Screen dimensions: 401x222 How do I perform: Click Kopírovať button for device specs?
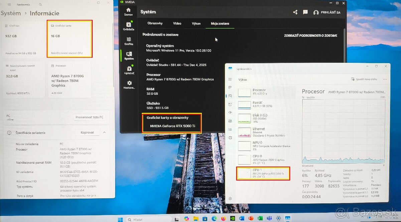[87, 133]
